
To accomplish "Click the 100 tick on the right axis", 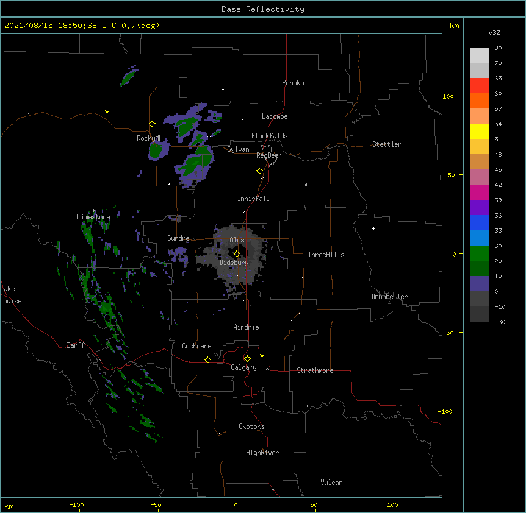I will [x=448, y=96].
